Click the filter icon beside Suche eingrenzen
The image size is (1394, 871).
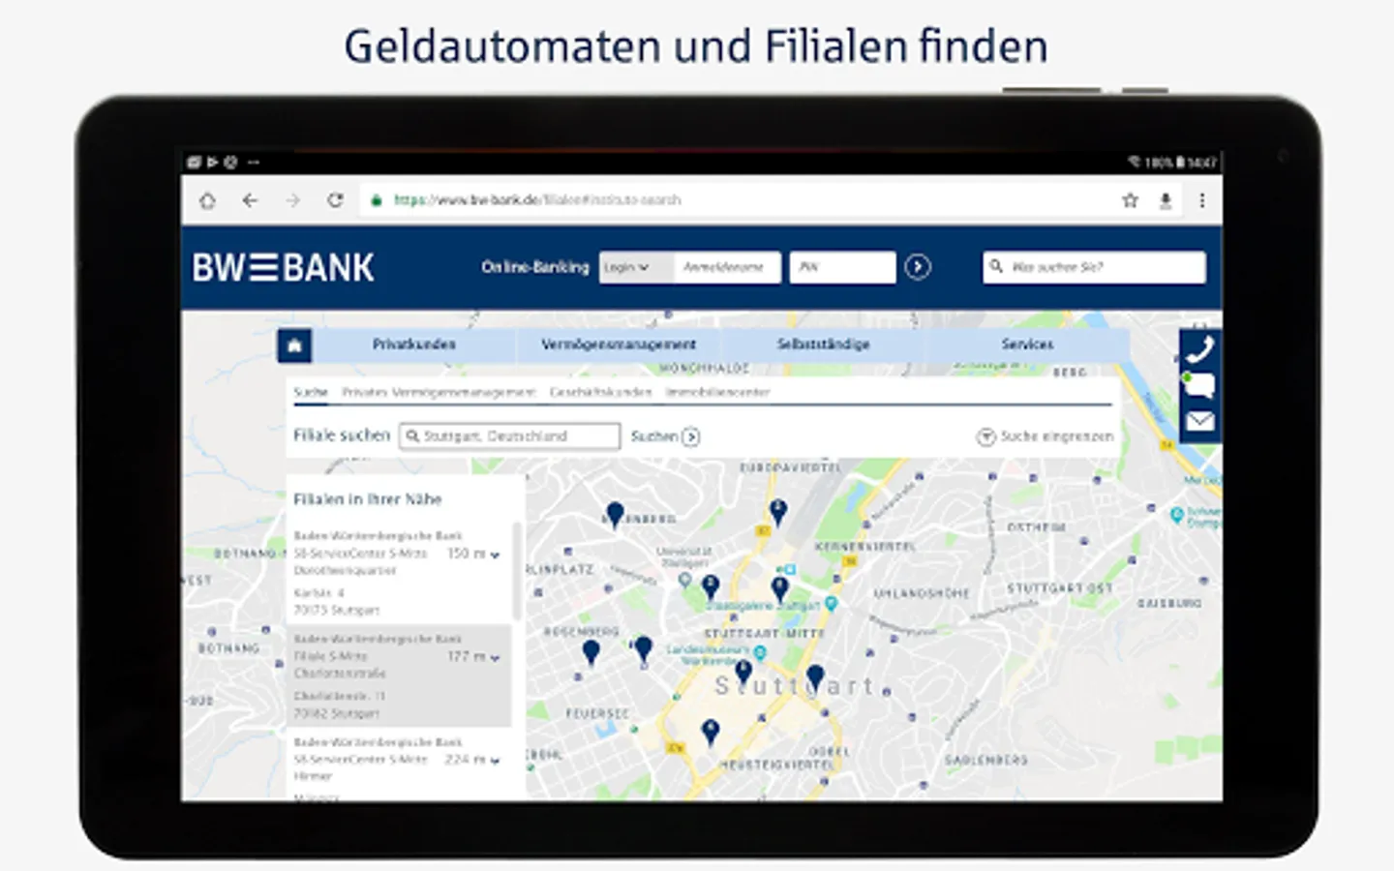click(985, 437)
